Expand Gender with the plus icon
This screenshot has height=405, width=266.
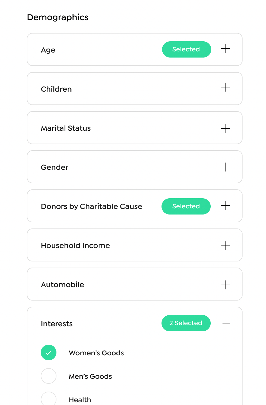tap(226, 167)
